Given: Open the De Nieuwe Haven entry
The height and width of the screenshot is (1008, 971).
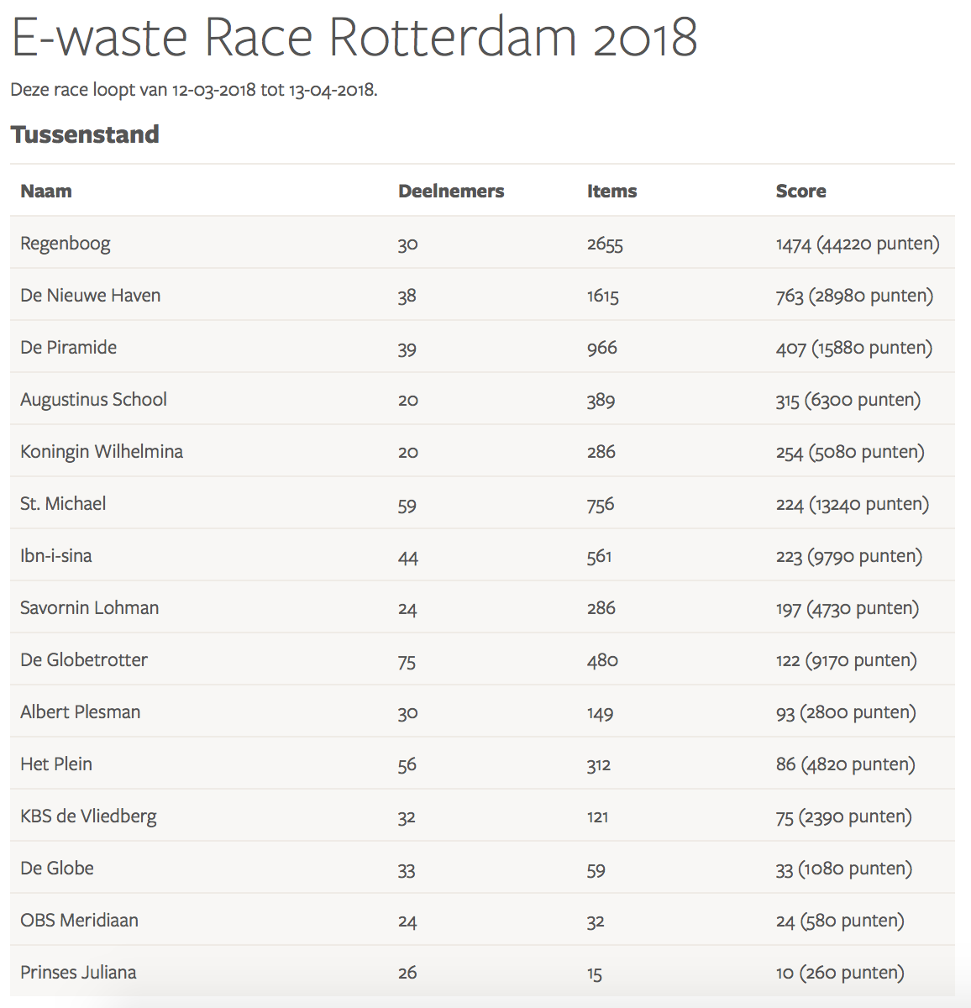Looking at the screenshot, I should 91,296.
